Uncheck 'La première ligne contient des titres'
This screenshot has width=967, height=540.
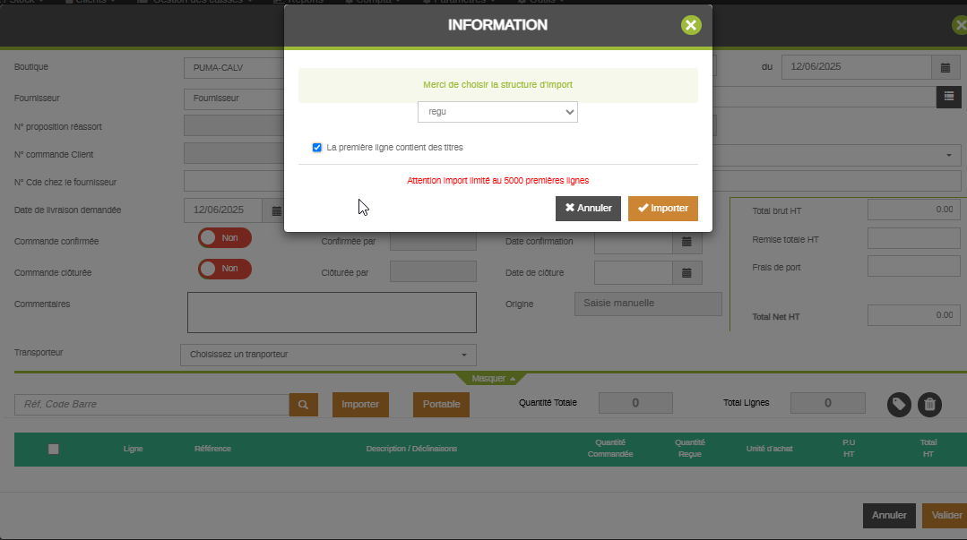pos(317,148)
